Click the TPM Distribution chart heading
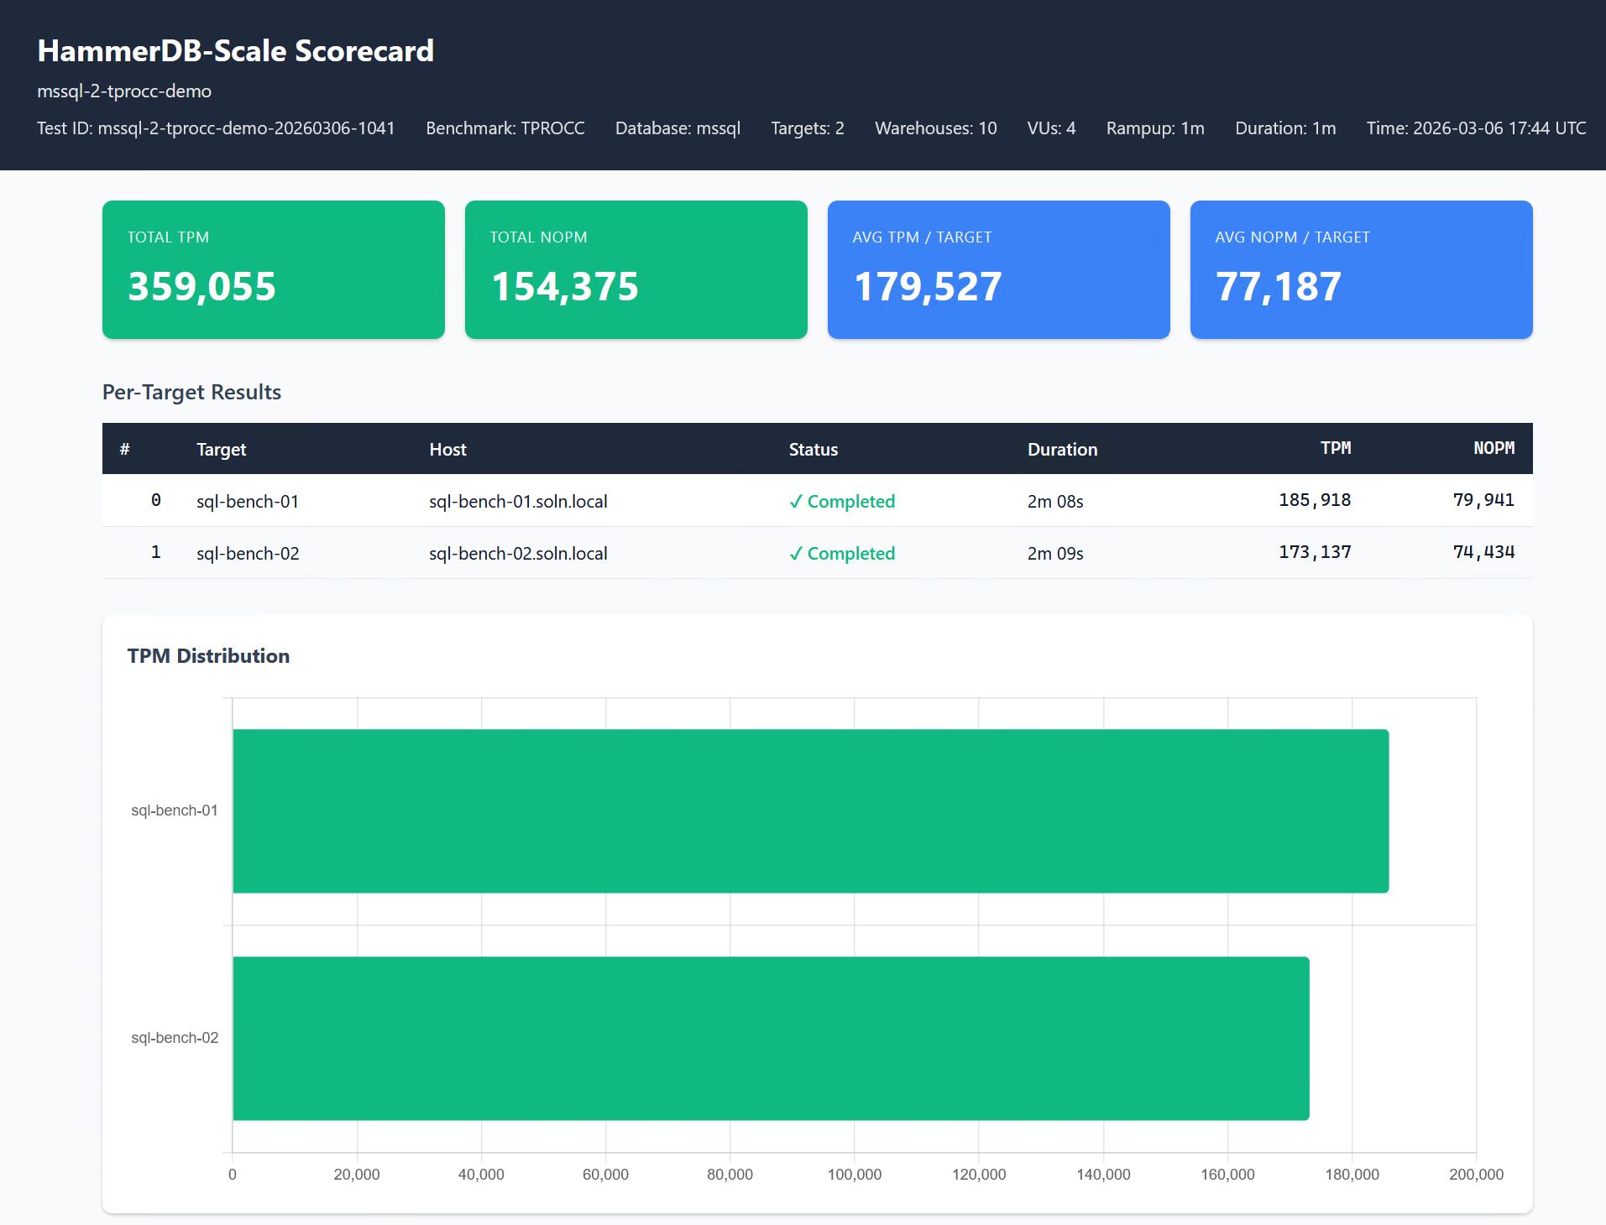Viewport: 1606px width, 1225px height. (x=208, y=656)
